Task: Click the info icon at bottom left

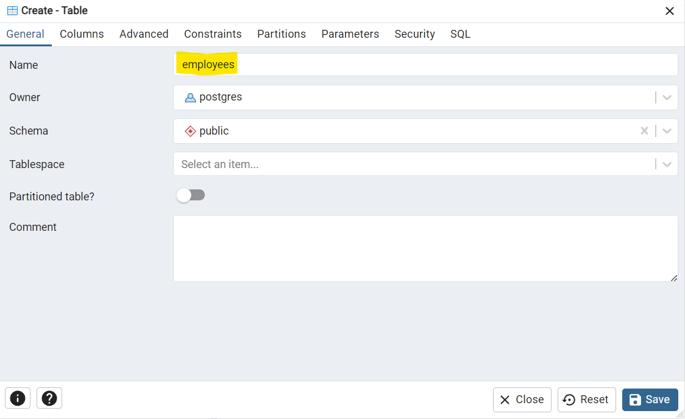Action: [17, 398]
